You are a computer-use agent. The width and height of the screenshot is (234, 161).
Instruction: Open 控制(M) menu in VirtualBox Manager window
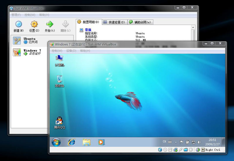[30, 15]
